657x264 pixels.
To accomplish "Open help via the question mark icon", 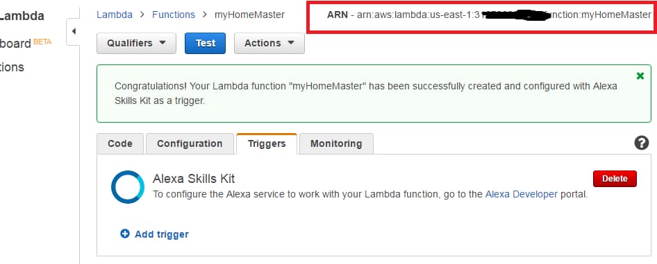I will 641,143.
